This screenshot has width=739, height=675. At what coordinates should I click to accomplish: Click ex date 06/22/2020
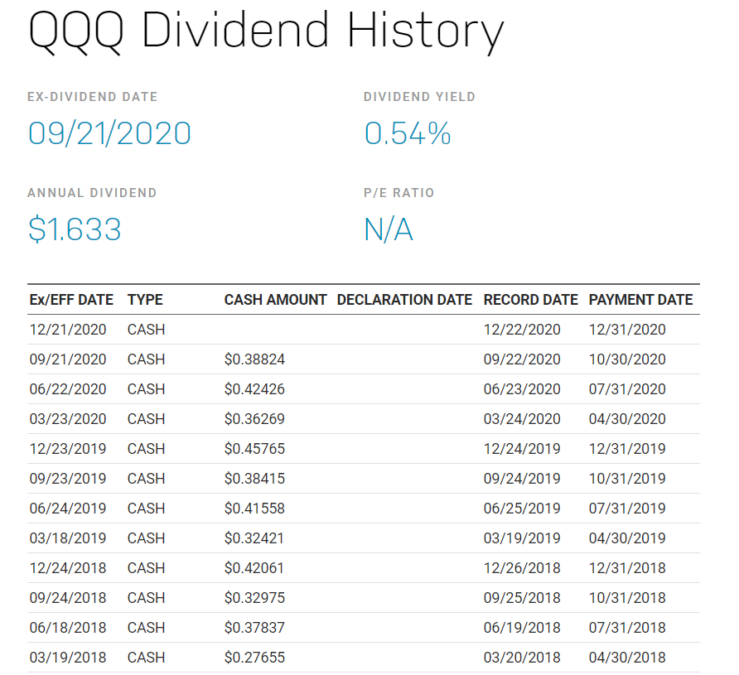(x=68, y=389)
